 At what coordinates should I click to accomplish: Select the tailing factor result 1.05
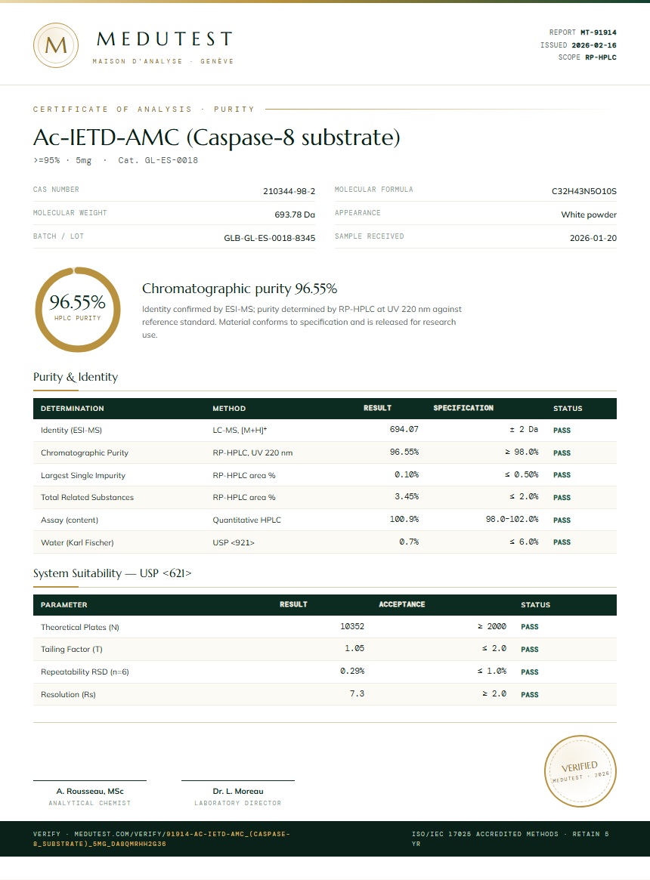click(354, 649)
